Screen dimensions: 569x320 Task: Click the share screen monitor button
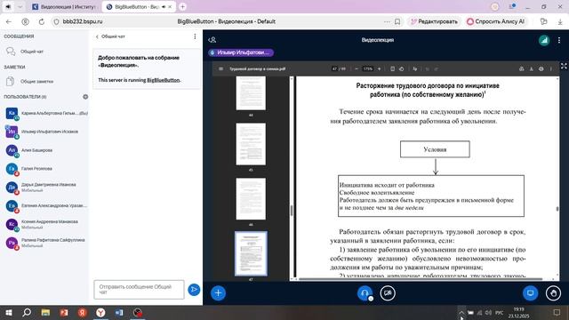tap(530, 292)
